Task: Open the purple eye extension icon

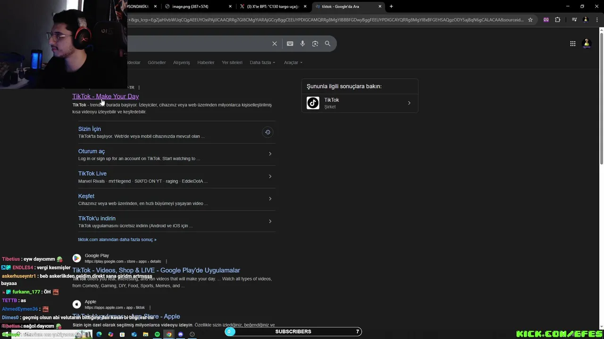Action: tap(546, 20)
